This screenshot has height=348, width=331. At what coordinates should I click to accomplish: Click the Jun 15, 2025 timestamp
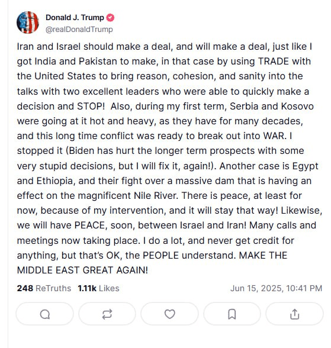276,288
